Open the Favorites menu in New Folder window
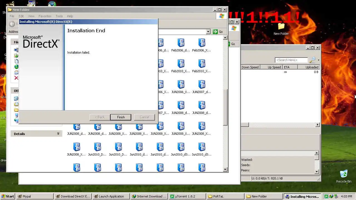Viewport: 356px width, 200px height. point(45,16)
